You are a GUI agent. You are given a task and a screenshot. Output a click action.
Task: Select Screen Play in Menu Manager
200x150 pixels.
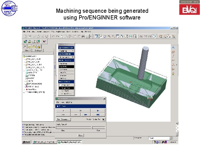click(66, 88)
